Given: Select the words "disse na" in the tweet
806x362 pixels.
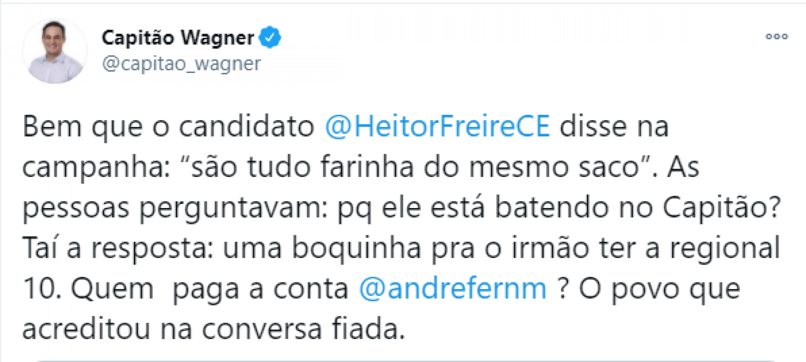Looking at the screenshot, I should click(614, 126).
